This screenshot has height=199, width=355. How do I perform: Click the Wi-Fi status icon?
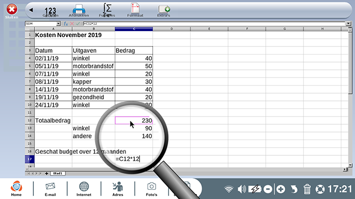(229, 189)
